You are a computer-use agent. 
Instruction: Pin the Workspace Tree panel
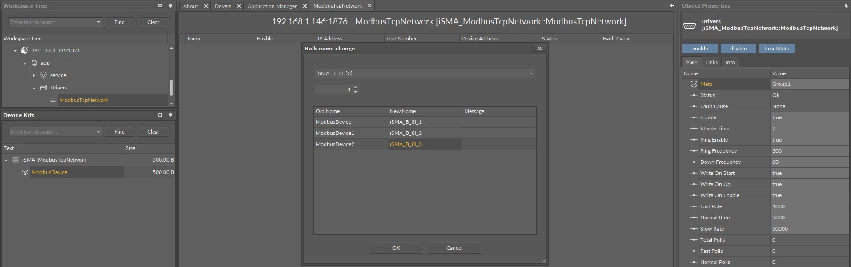click(x=170, y=6)
